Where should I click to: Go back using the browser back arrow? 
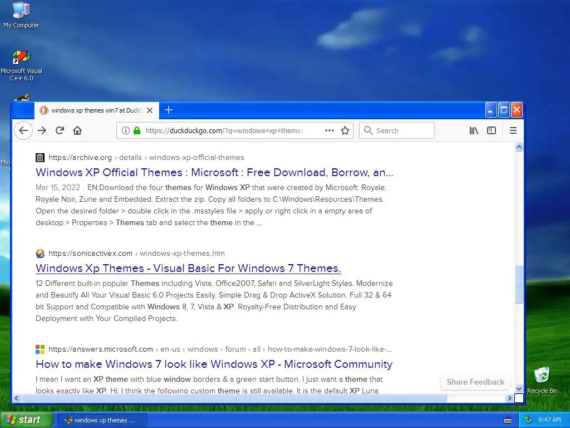(23, 130)
